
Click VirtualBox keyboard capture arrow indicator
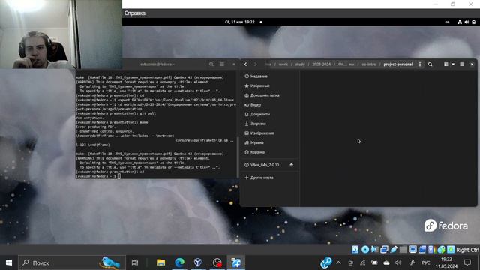click(451, 250)
